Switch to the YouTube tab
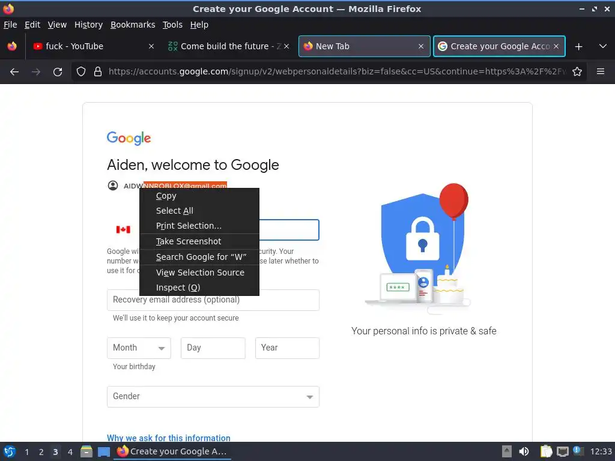The height and width of the screenshot is (461, 615). click(x=93, y=46)
